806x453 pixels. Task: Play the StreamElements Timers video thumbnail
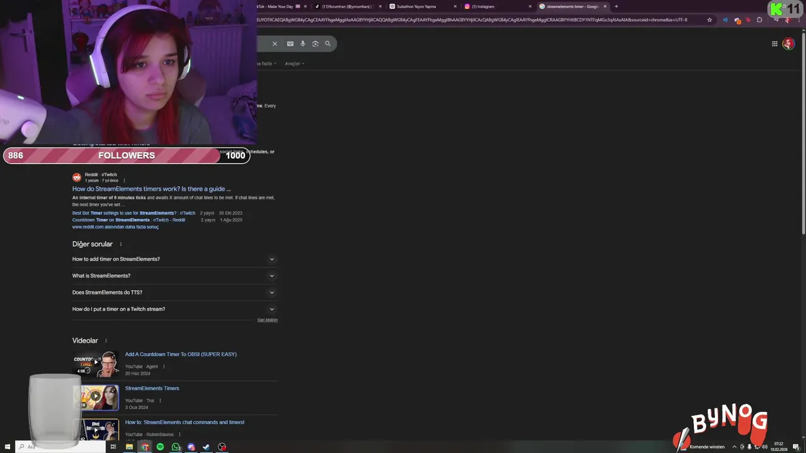point(96,397)
